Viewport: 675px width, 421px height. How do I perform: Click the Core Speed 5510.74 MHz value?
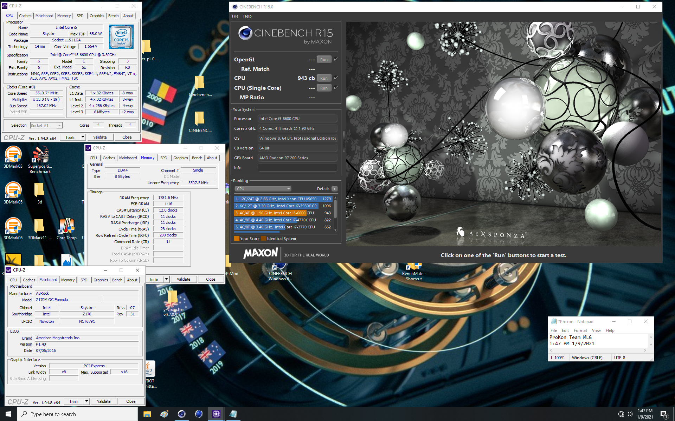click(x=47, y=93)
